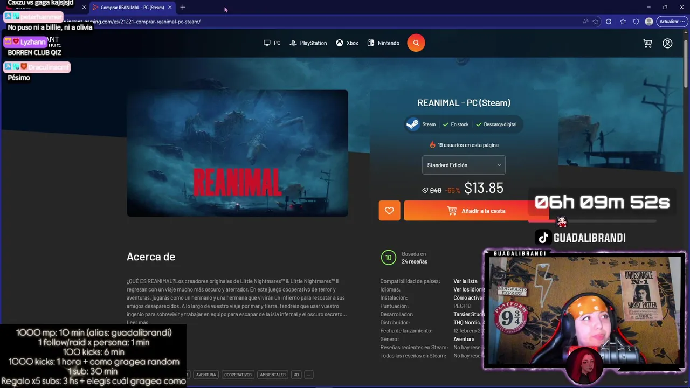Click Añadir a la cesta button
The image size is (690, 388).
tap(476, 211)
